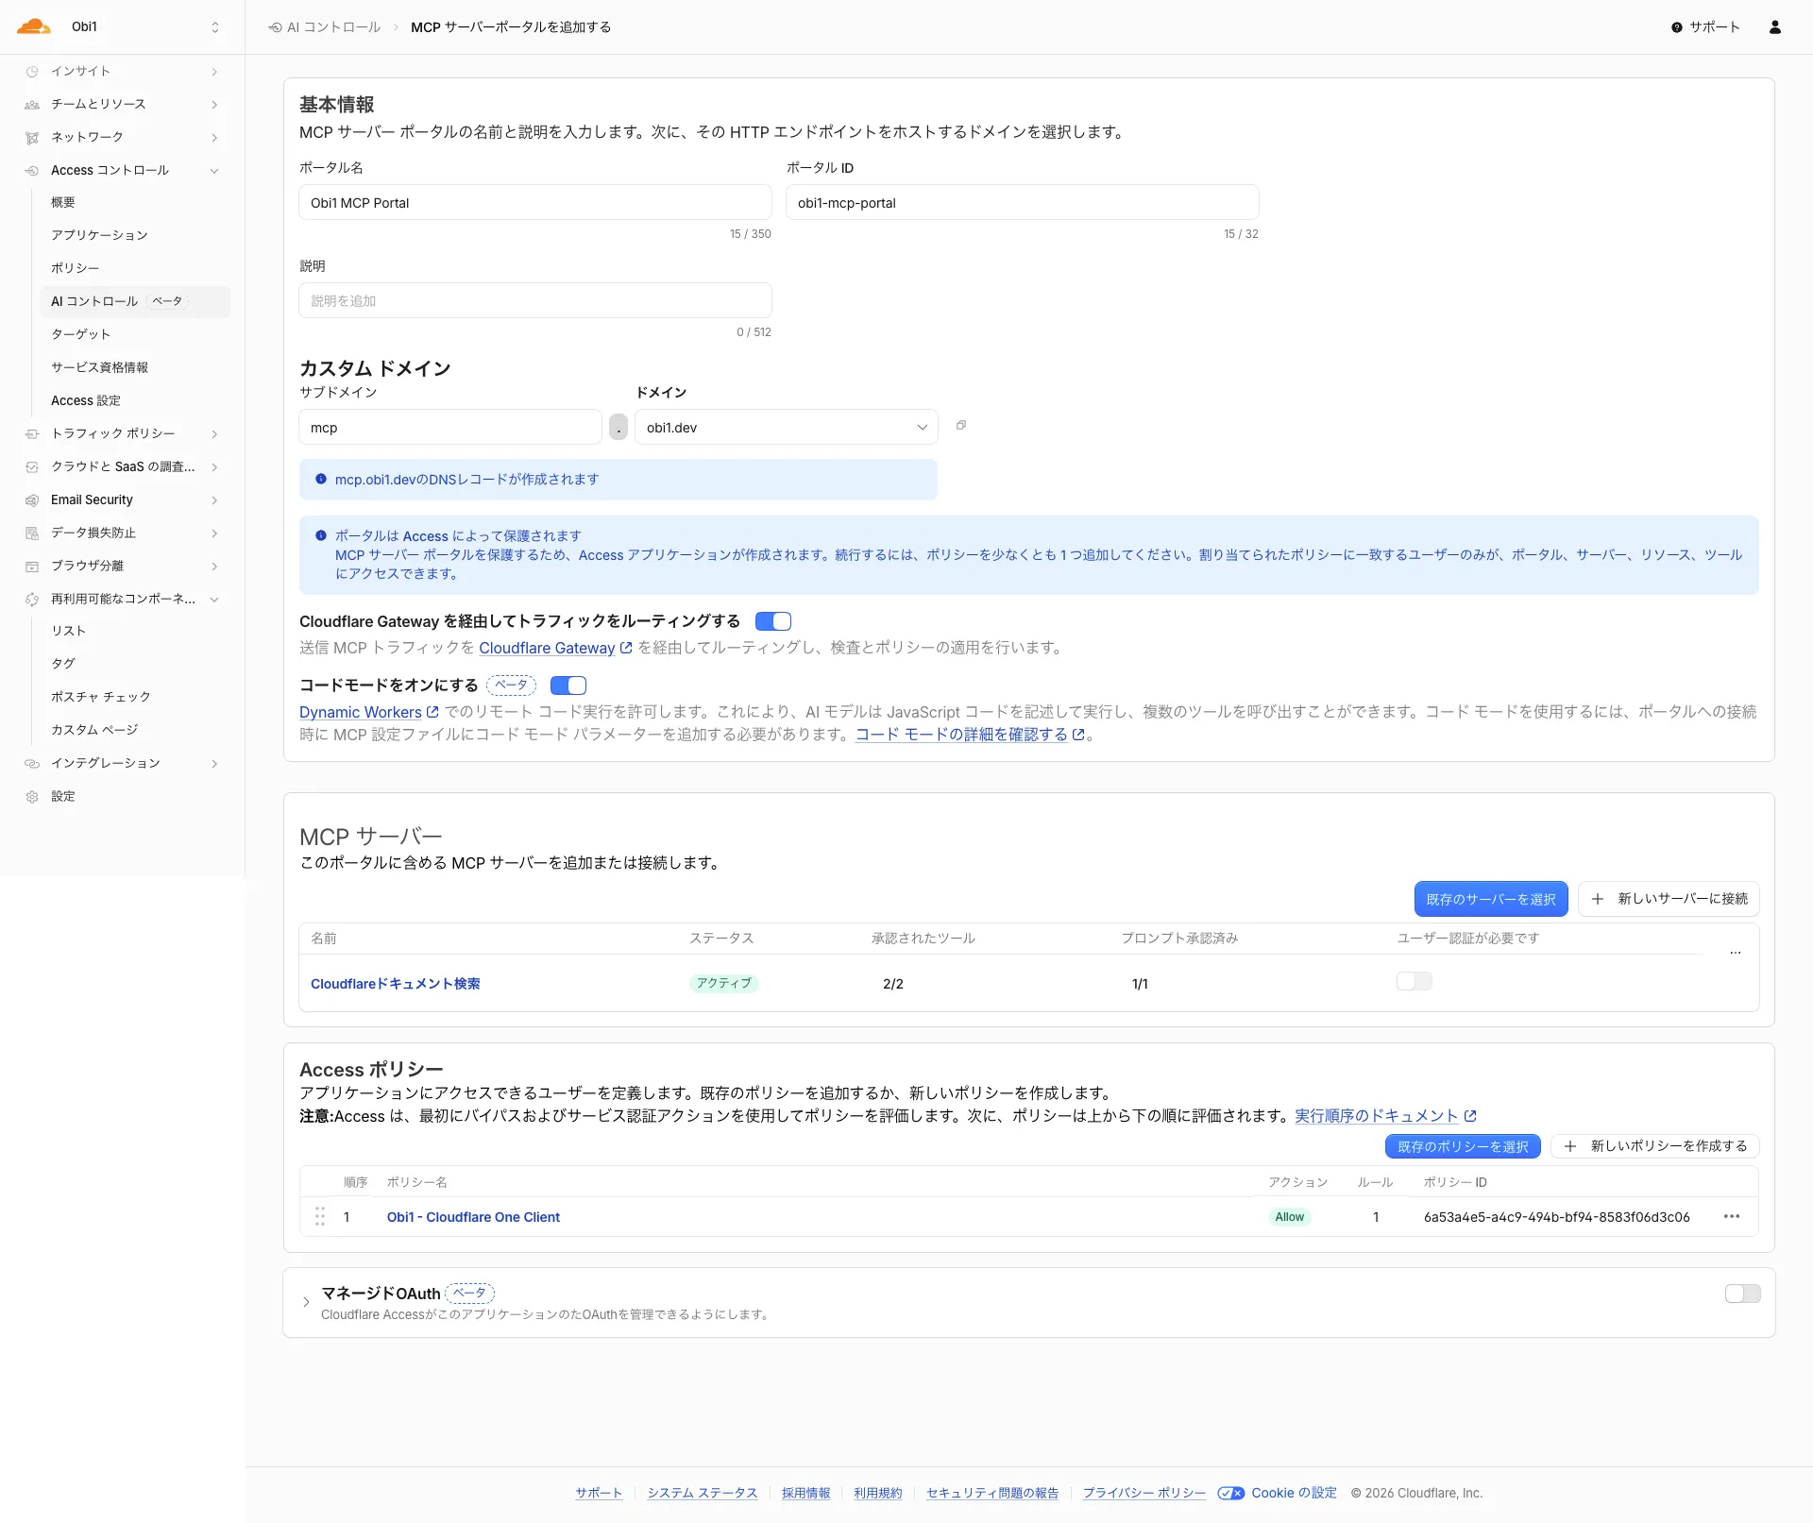Screen dimensions: 1813x1523
Task: Click the ネットワーク sidebar icon
Action: coord(32,138)
